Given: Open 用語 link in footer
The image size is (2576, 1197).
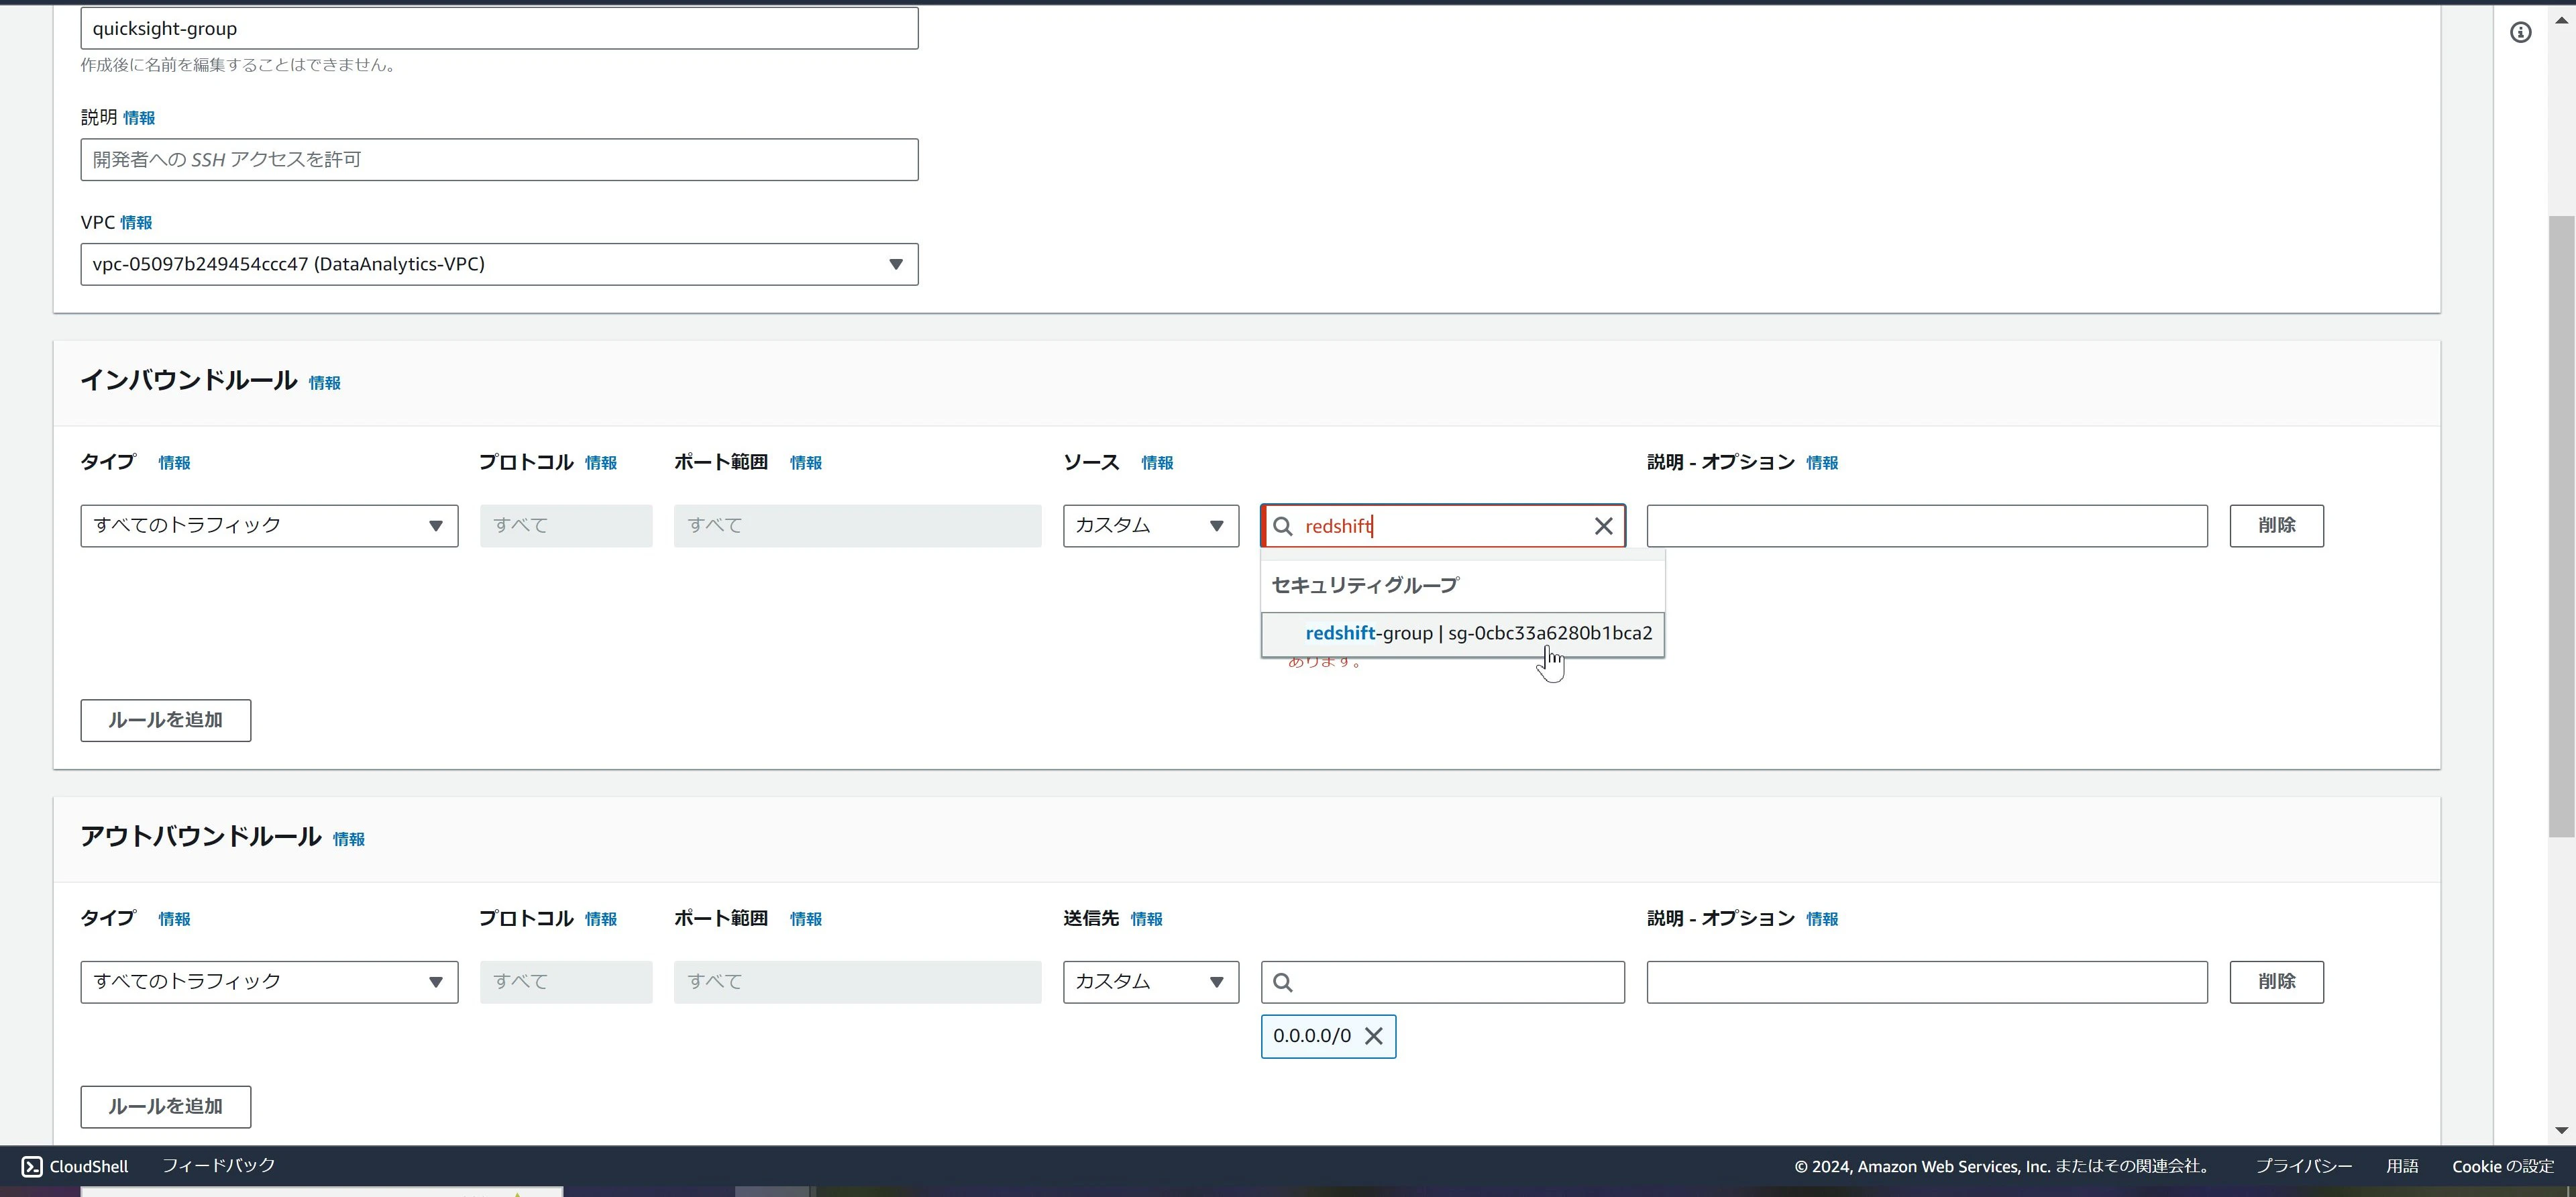Looking at the screenshot, I should [x=2402, y=1166].
